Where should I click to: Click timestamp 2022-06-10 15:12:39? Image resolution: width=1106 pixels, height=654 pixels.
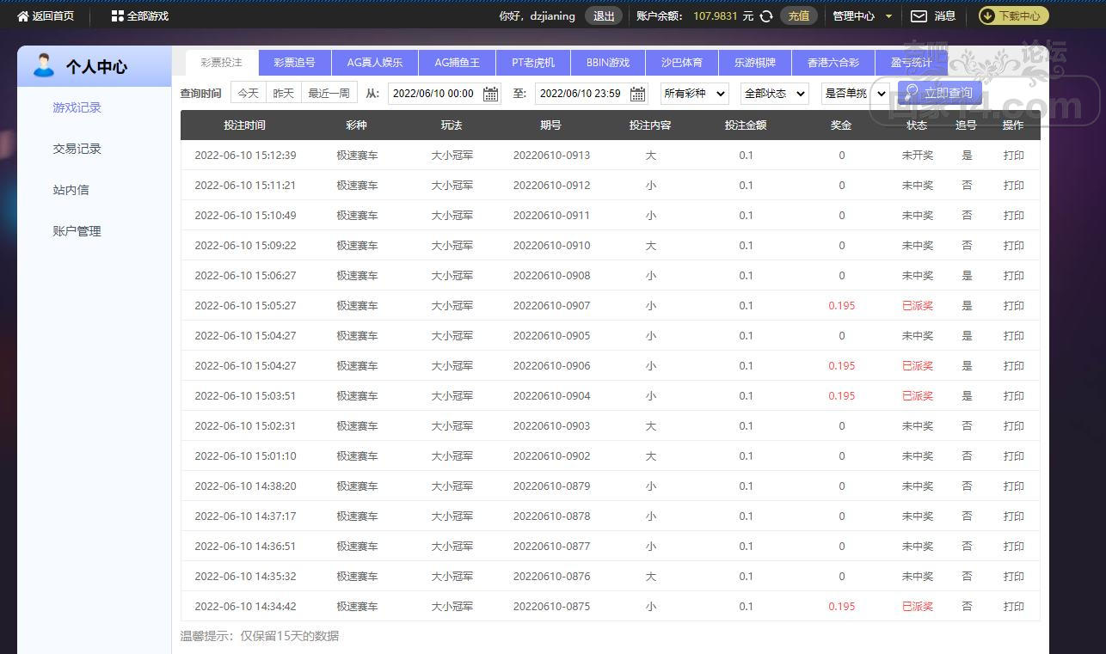click(245, 156)
